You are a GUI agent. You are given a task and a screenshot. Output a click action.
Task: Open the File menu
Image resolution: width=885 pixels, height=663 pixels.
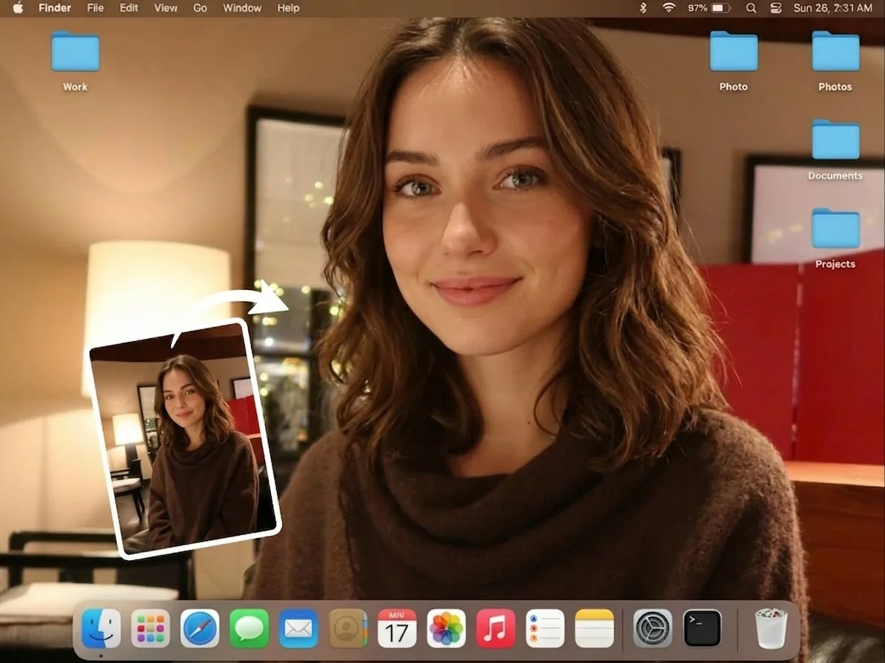96,8
